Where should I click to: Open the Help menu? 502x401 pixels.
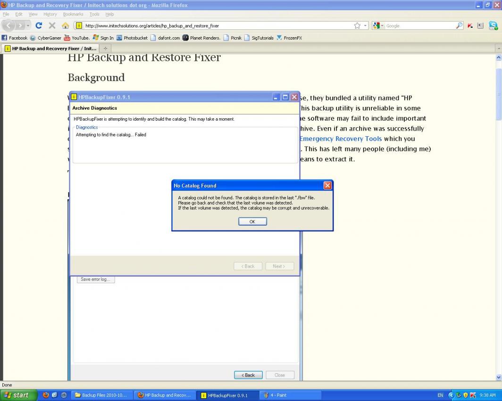(109, 14)
